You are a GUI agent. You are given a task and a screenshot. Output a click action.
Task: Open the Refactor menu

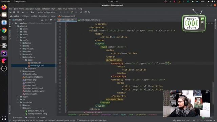(x=46, y=9)
